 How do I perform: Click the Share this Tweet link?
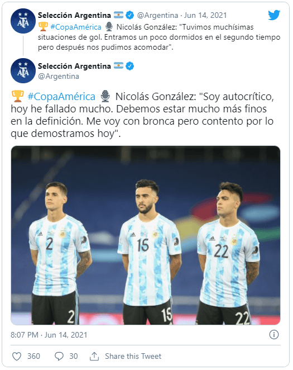[133, 356]
